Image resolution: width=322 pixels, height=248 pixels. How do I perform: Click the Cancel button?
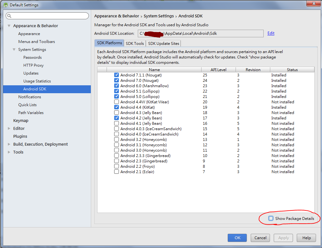pyautogui.click(x=260, y=238)
